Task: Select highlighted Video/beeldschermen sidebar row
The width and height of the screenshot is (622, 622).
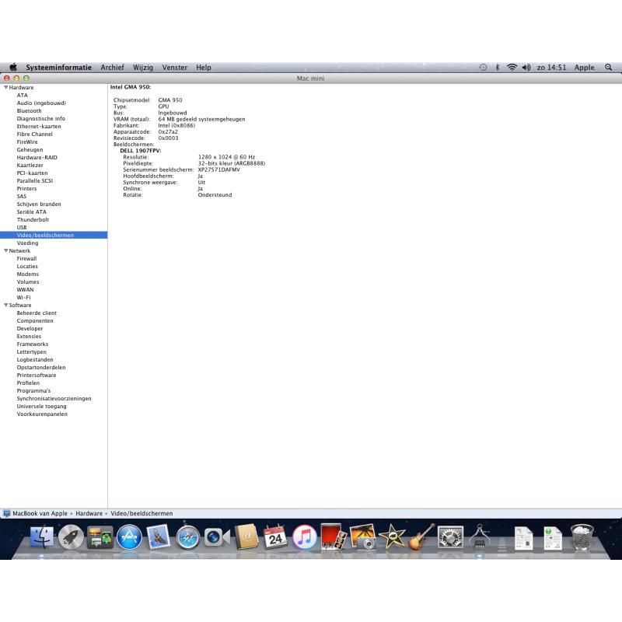Action: tap(54, 236)
